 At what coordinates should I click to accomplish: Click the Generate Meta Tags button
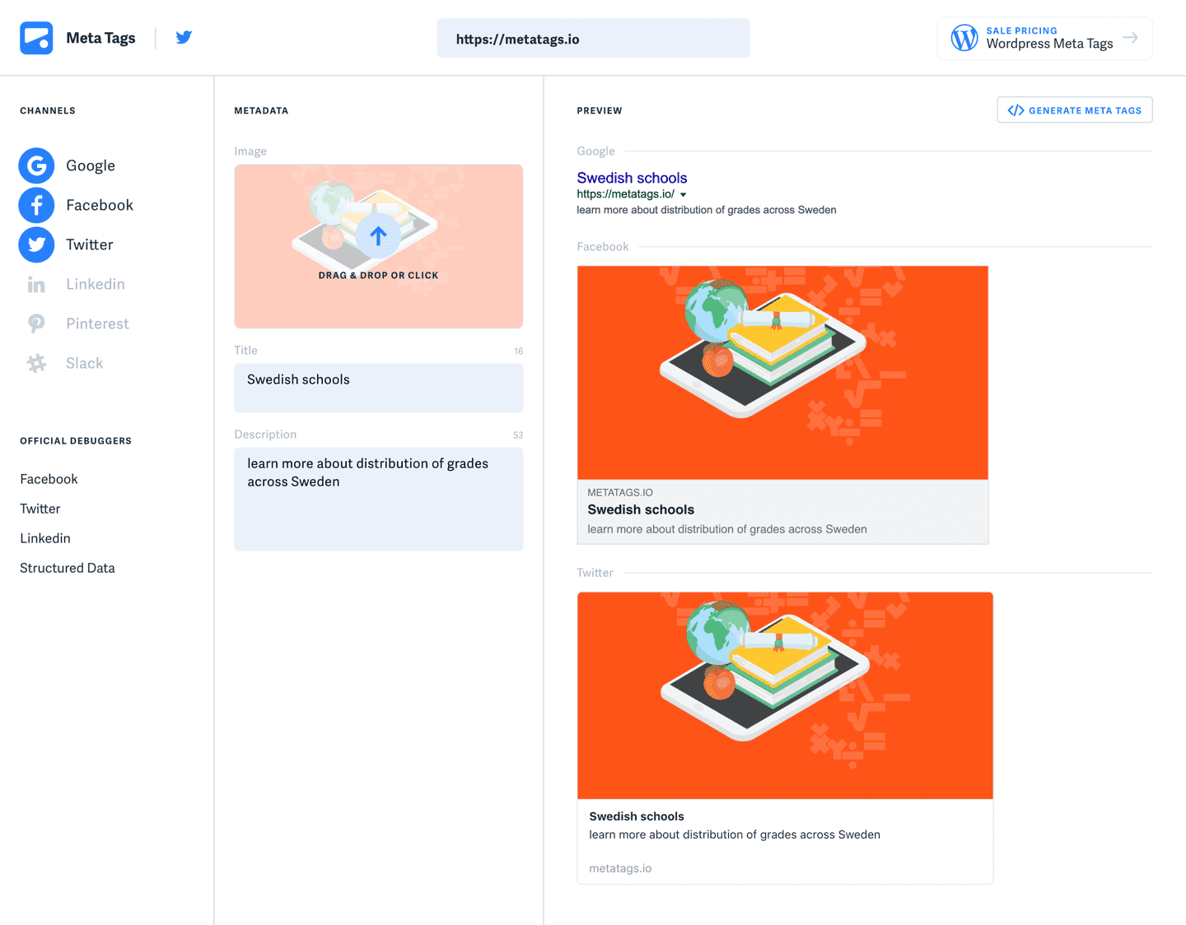(x=1074, y=110)
